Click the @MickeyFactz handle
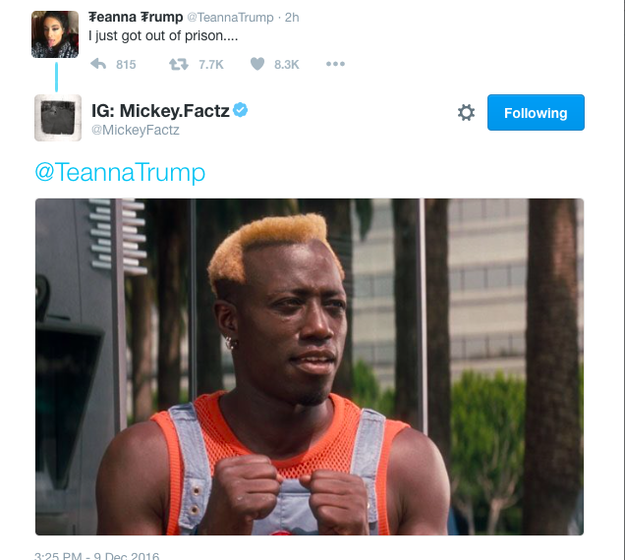The width and height of the screenshot is (625, 560). [136, 130]
